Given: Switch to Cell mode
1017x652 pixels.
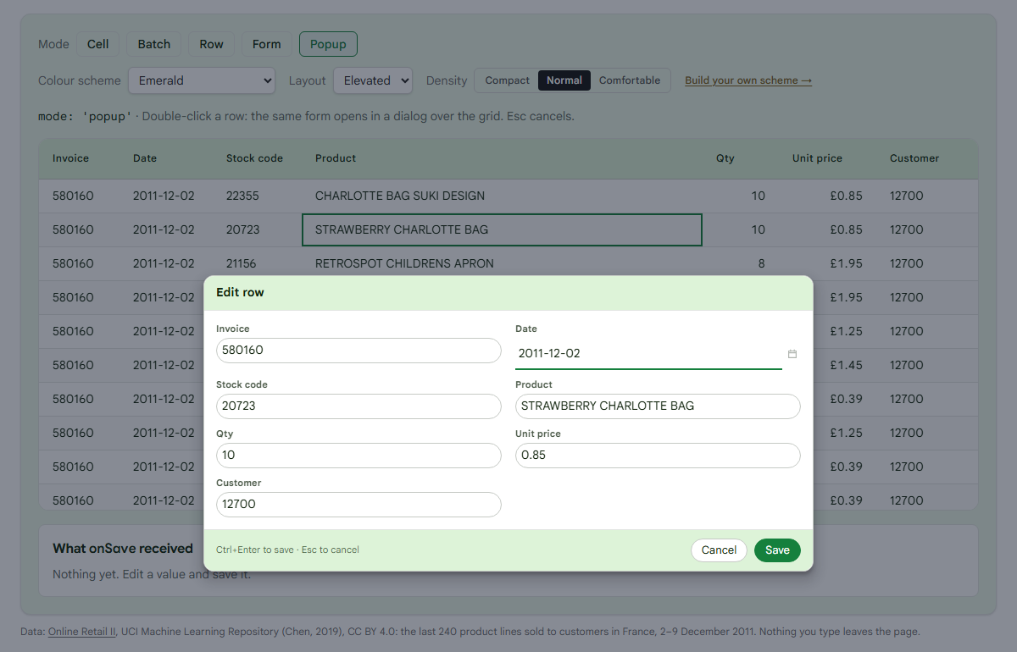Looking at the screenshot, I should 98,44.
